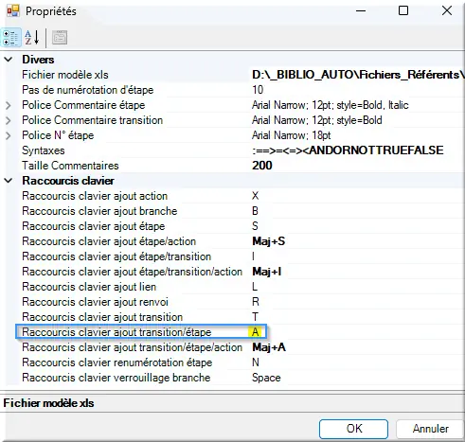The height and width of the screenshot is (442, 465).
Task: Expand Police Commentaire transition font details
Action: [x=9, y=120]
